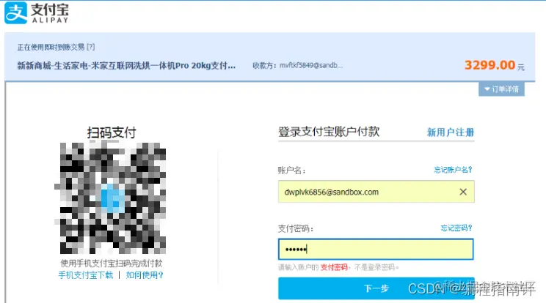Clear the account name with the X icon
The image size is (546, 303).
coord(463,192)
